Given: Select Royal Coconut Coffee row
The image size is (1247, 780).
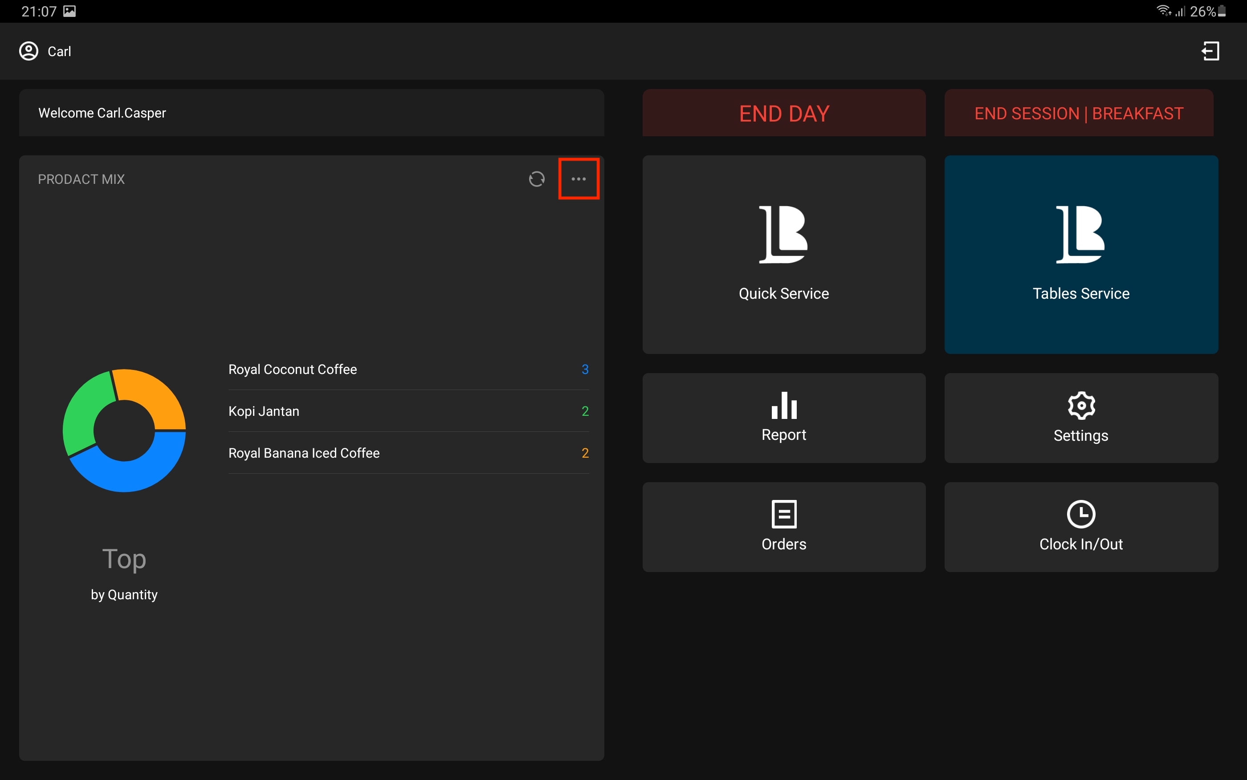Looking at the screenshot, I should tap(408, 370).
